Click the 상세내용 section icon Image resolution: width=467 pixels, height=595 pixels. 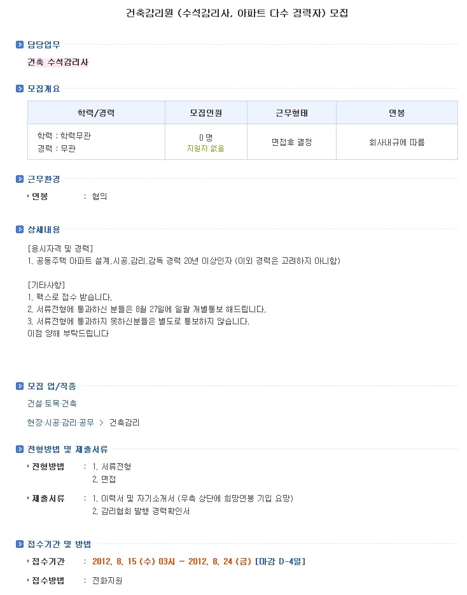tap(20, 229)
